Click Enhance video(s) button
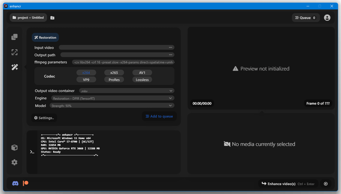Image resolution: width=341 pixels, height=194 pixels. [x=288, y=184]
